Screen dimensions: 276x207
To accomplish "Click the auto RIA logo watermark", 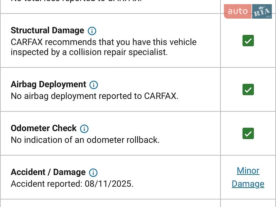I will (x=248, y=11).
